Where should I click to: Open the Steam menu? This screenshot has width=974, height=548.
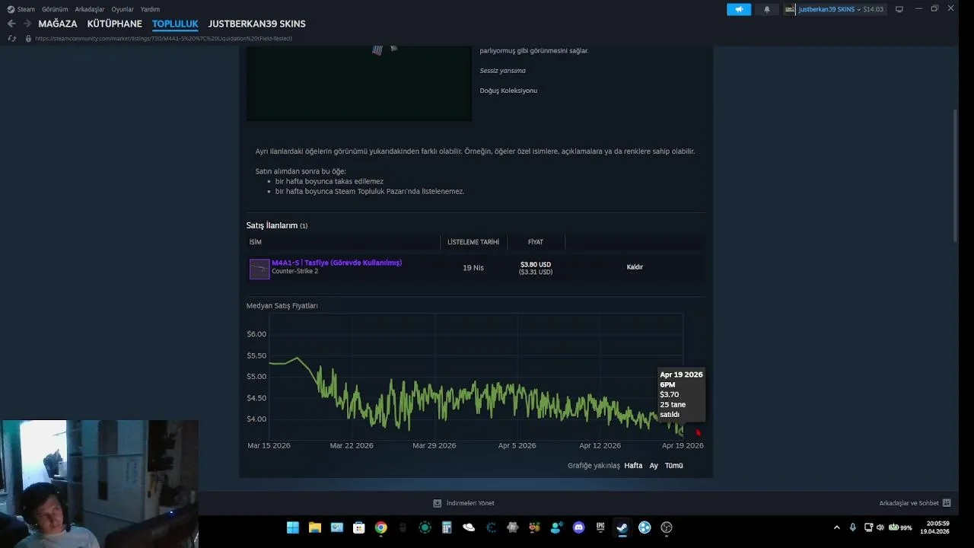point(26,9)
